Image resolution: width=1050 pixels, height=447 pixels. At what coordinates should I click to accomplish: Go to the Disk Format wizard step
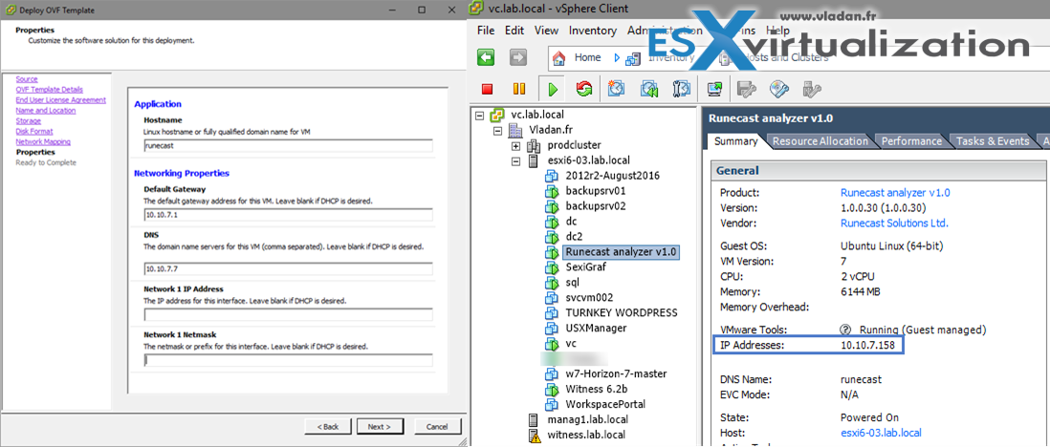point(34,131)
